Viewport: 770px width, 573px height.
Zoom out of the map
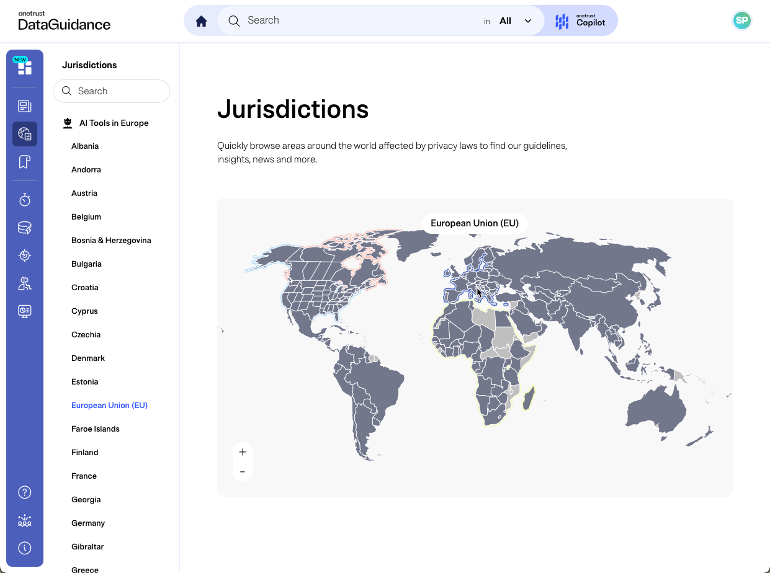[x=243, y=472]
